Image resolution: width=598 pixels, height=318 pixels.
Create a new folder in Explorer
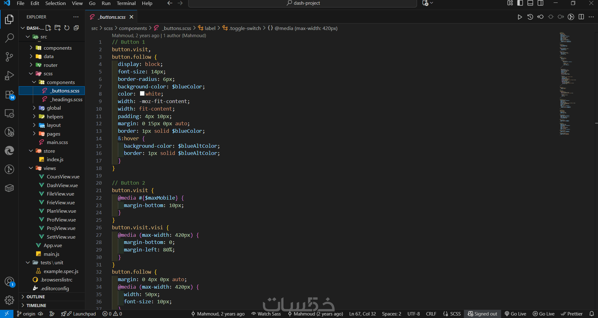click(58, 28)
